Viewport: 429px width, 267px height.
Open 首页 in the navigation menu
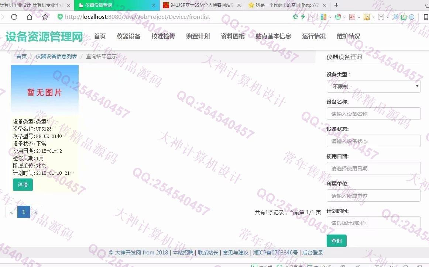click(100, 36)
